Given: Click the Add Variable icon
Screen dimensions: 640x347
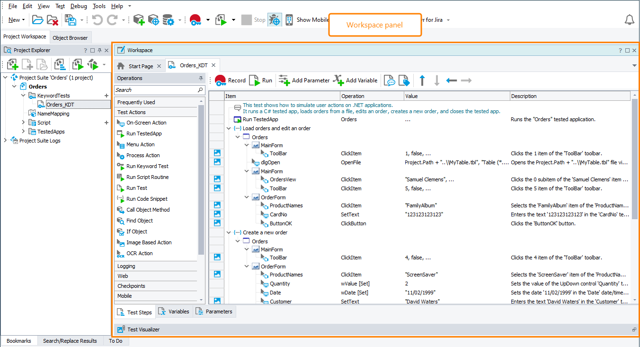Looking at the screenshot, I should 338,80.
